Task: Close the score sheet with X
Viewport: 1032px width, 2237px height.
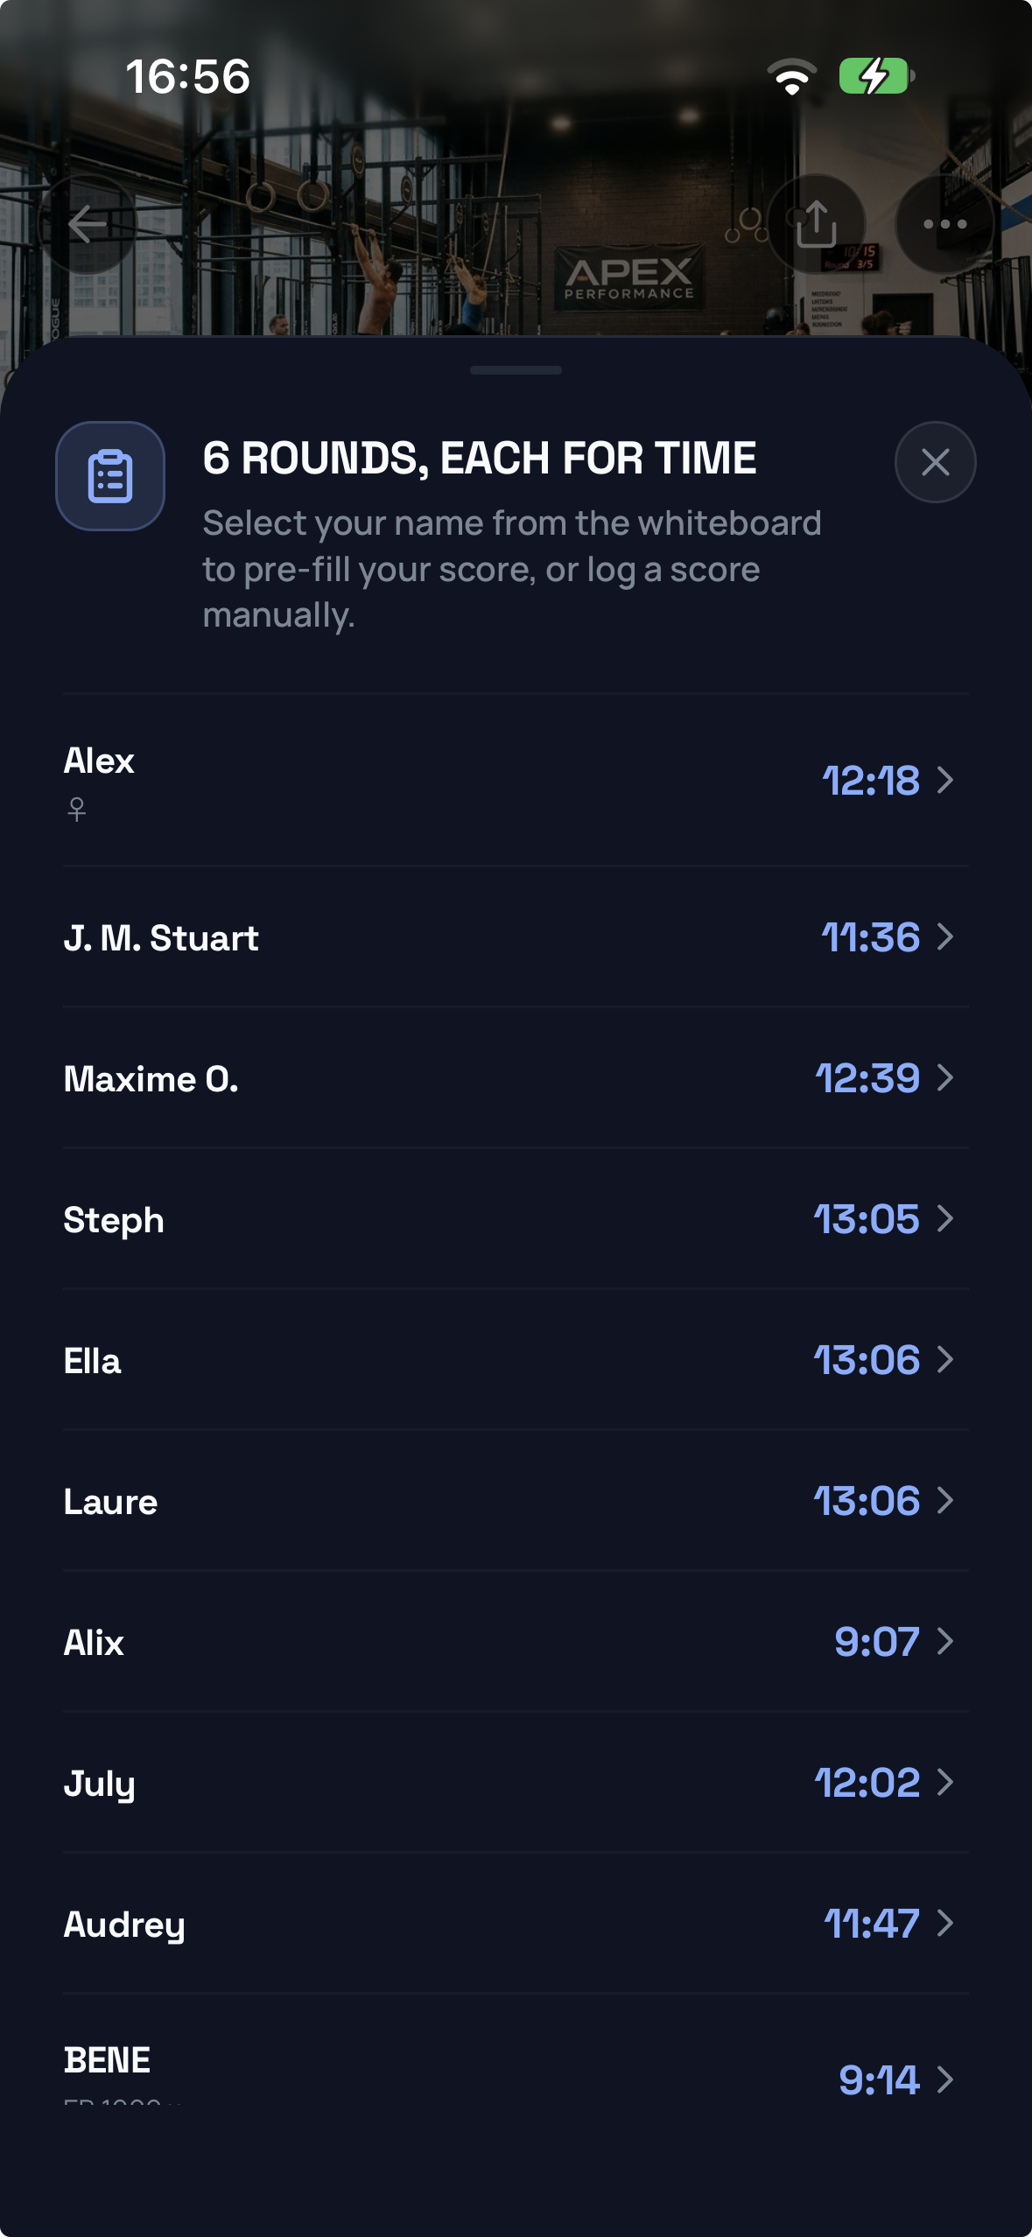Action: click(x=935, y=462)
